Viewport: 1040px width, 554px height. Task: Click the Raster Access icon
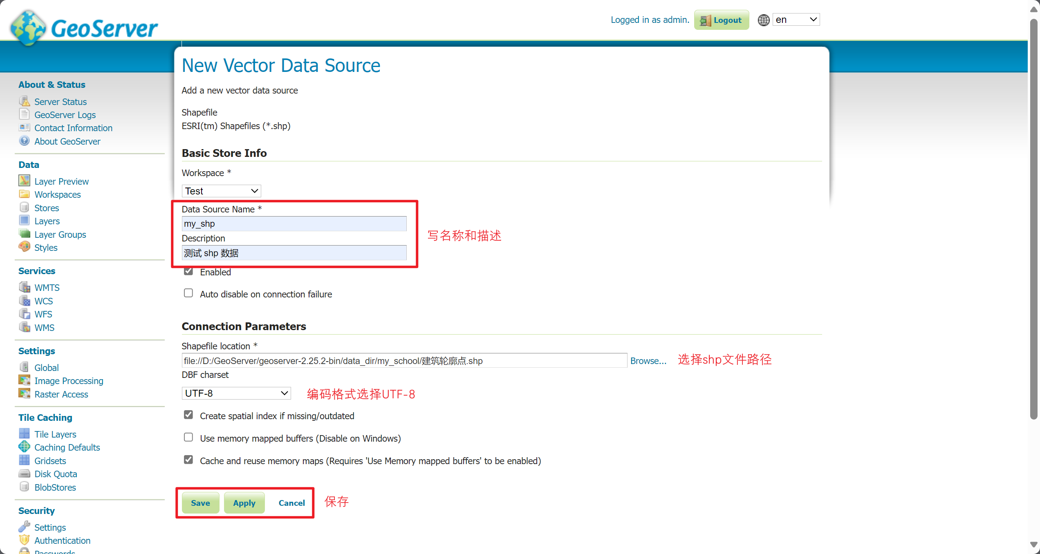(x=25, y=394)
